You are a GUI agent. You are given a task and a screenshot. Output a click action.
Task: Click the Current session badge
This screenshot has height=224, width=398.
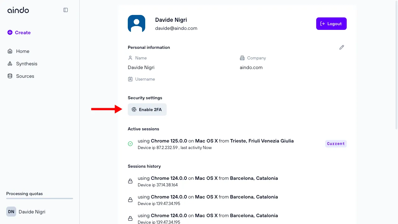click(x=336, y=144)
